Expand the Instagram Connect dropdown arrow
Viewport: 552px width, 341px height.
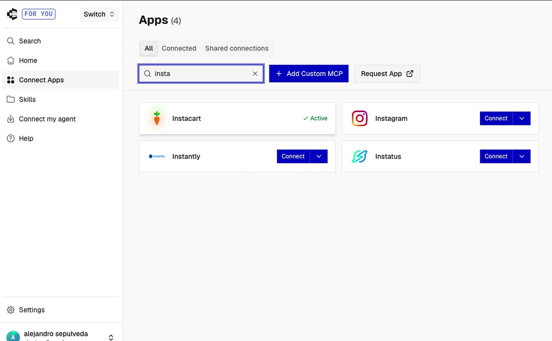pyautogui.click(x=522, y=118)
